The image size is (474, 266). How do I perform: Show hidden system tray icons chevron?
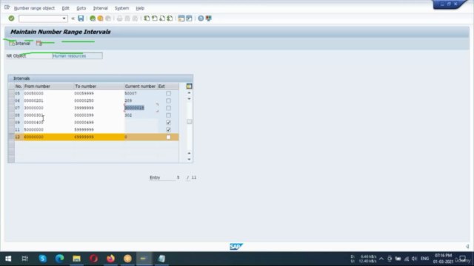381,259
